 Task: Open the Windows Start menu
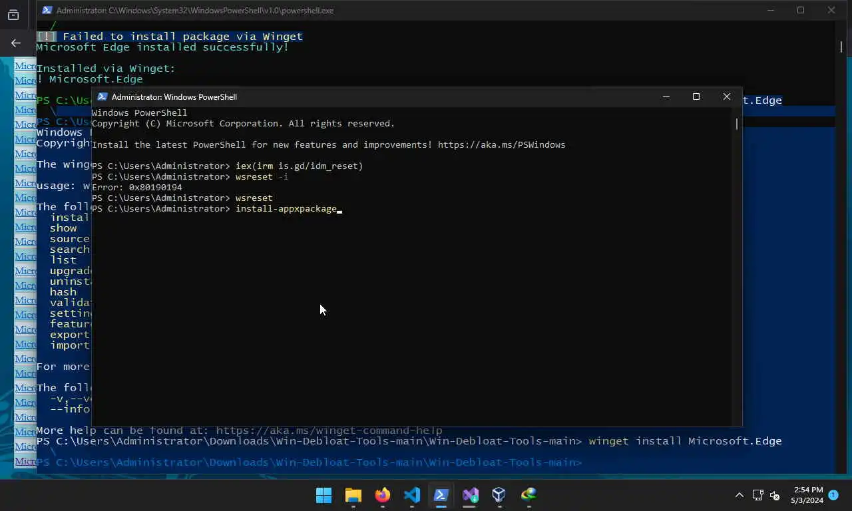coord(323,495)
